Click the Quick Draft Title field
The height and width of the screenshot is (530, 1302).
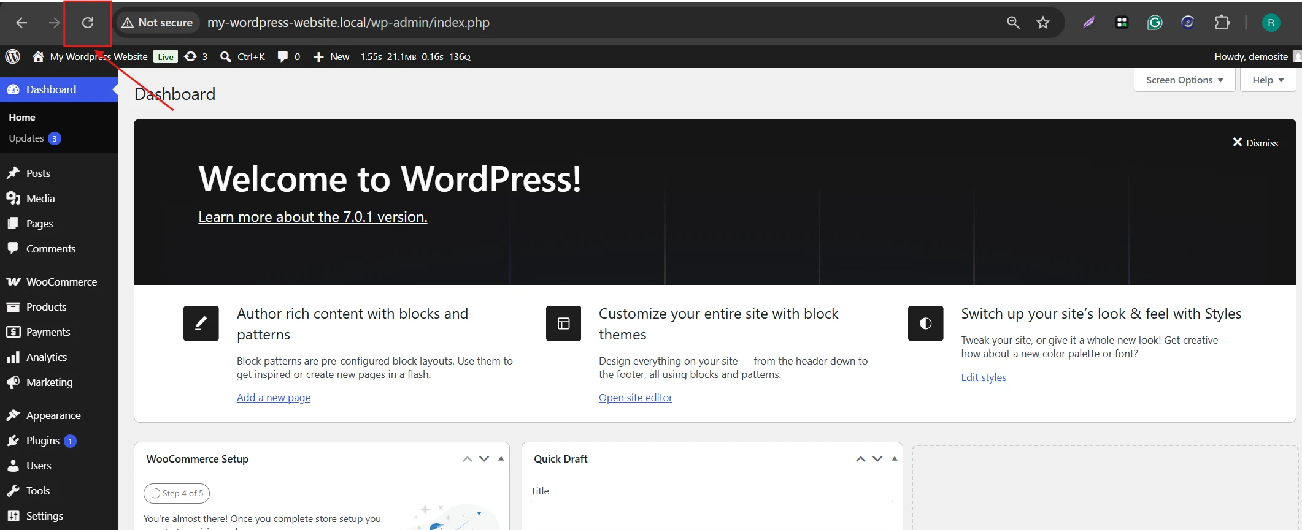[712, 515]
